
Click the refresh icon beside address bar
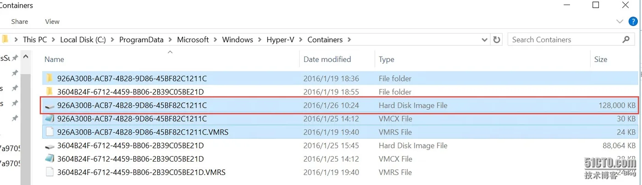[x=497, y=40]
